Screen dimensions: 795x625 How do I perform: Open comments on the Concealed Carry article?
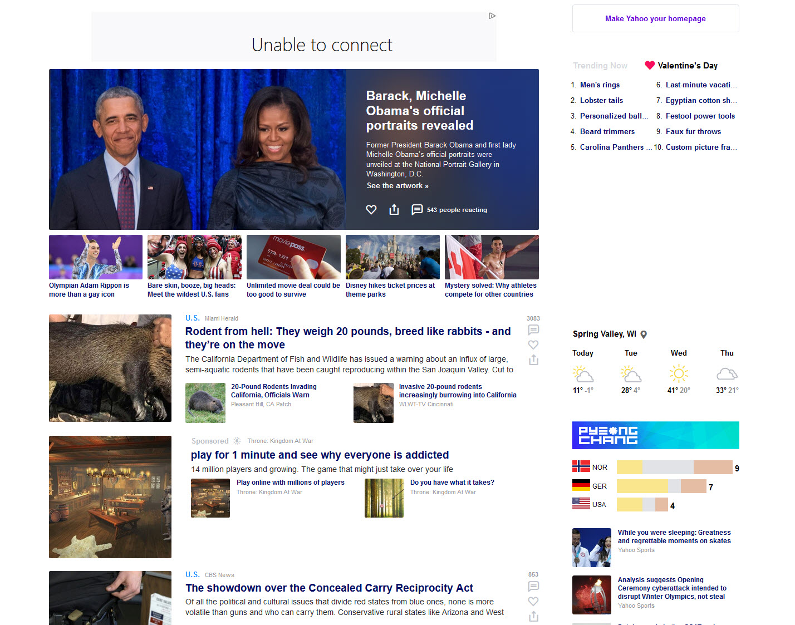click(x=533, y=586)
